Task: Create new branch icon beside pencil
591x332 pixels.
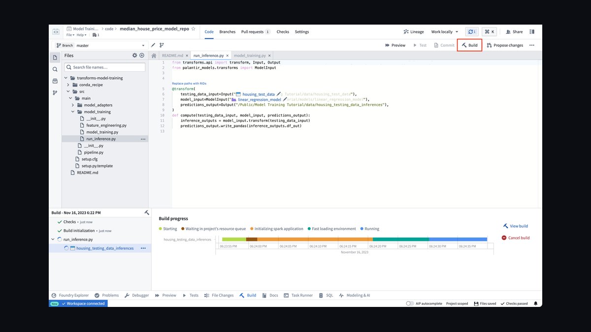Action: click(162, 45)
